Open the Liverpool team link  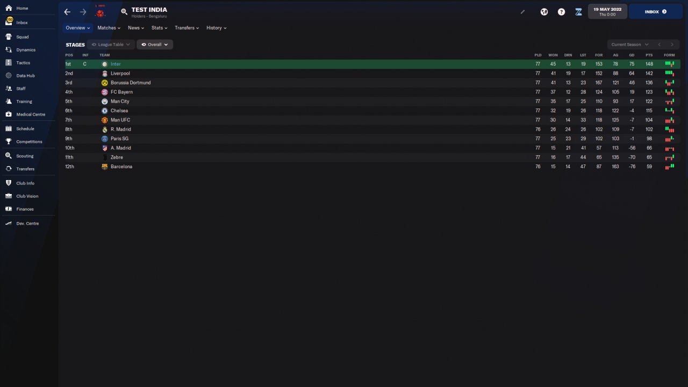[120, 74]
